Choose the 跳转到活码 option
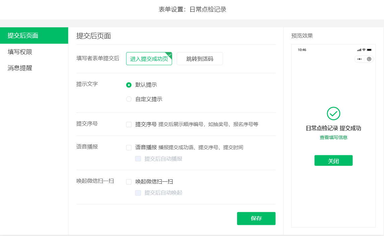This screenshot has width=384, height=236. 200,59
